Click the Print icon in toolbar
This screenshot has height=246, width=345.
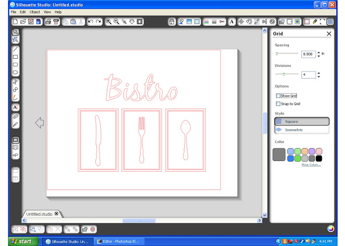[48, 22]
